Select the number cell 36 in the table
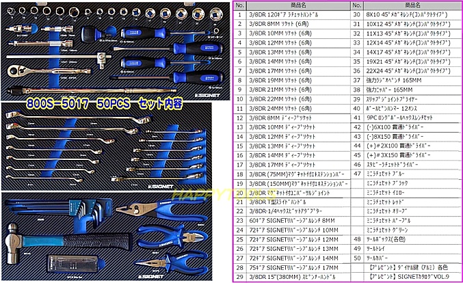 [357, 71]
